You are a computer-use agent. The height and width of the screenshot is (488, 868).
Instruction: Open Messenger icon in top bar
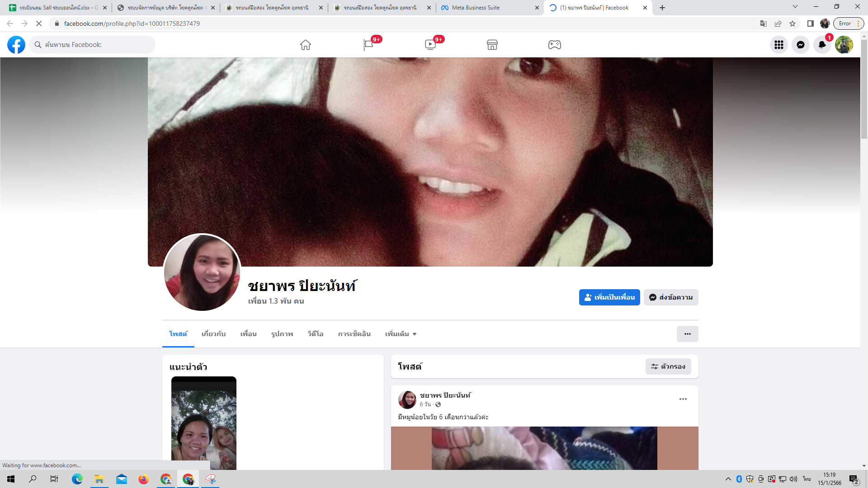coord(800,45)
